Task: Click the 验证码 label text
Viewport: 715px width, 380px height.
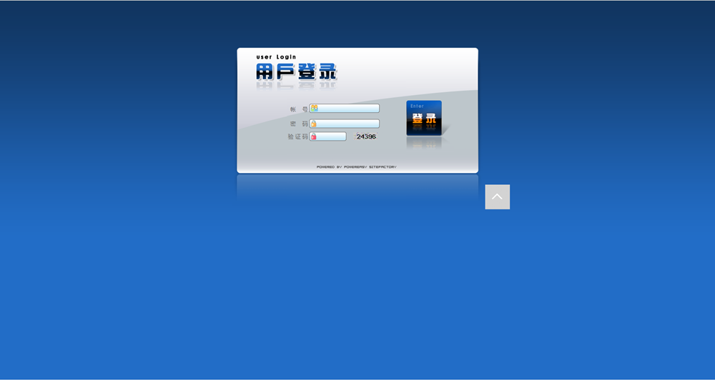Action: click(297, 136)
